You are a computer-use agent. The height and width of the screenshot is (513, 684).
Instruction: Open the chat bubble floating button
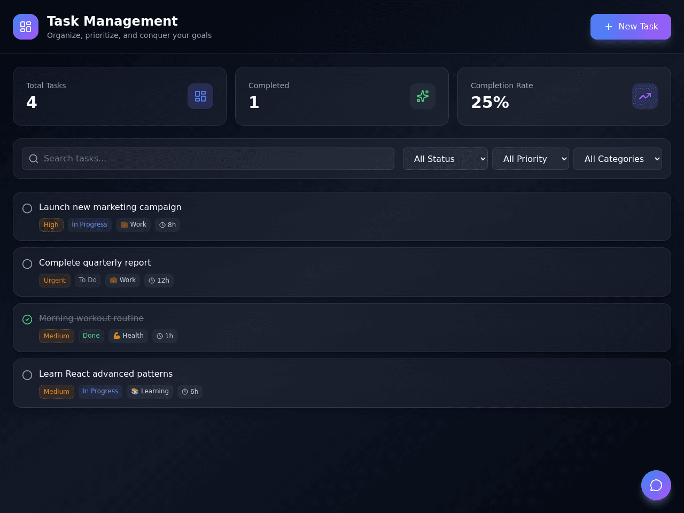click(656, 485)
